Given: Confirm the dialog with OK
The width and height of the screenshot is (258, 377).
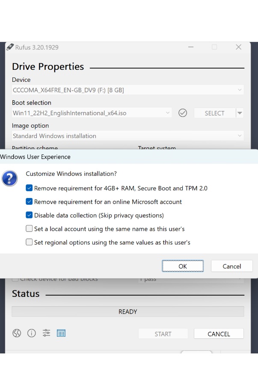Looking at the screenshot, I should (183, 266).
